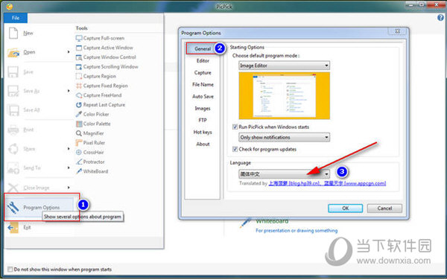Screen dimensions: 447x280
Task: Click the CrossHair icon
Action: 79,153
